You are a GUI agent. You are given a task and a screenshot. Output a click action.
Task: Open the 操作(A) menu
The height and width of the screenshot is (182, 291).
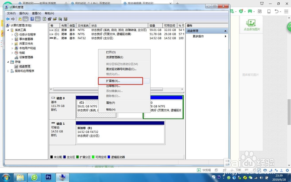pyautogui.click(x=24, y=13)
